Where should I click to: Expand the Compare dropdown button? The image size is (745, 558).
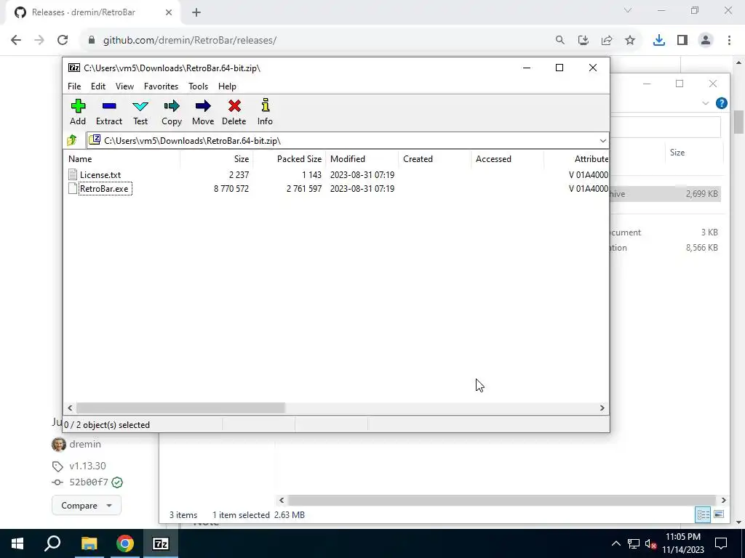pos(87,506)
